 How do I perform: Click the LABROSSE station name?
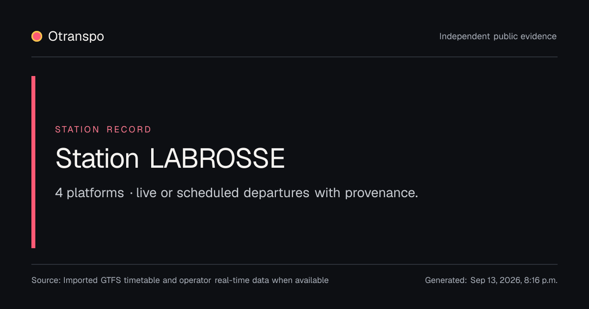(217, 158)
